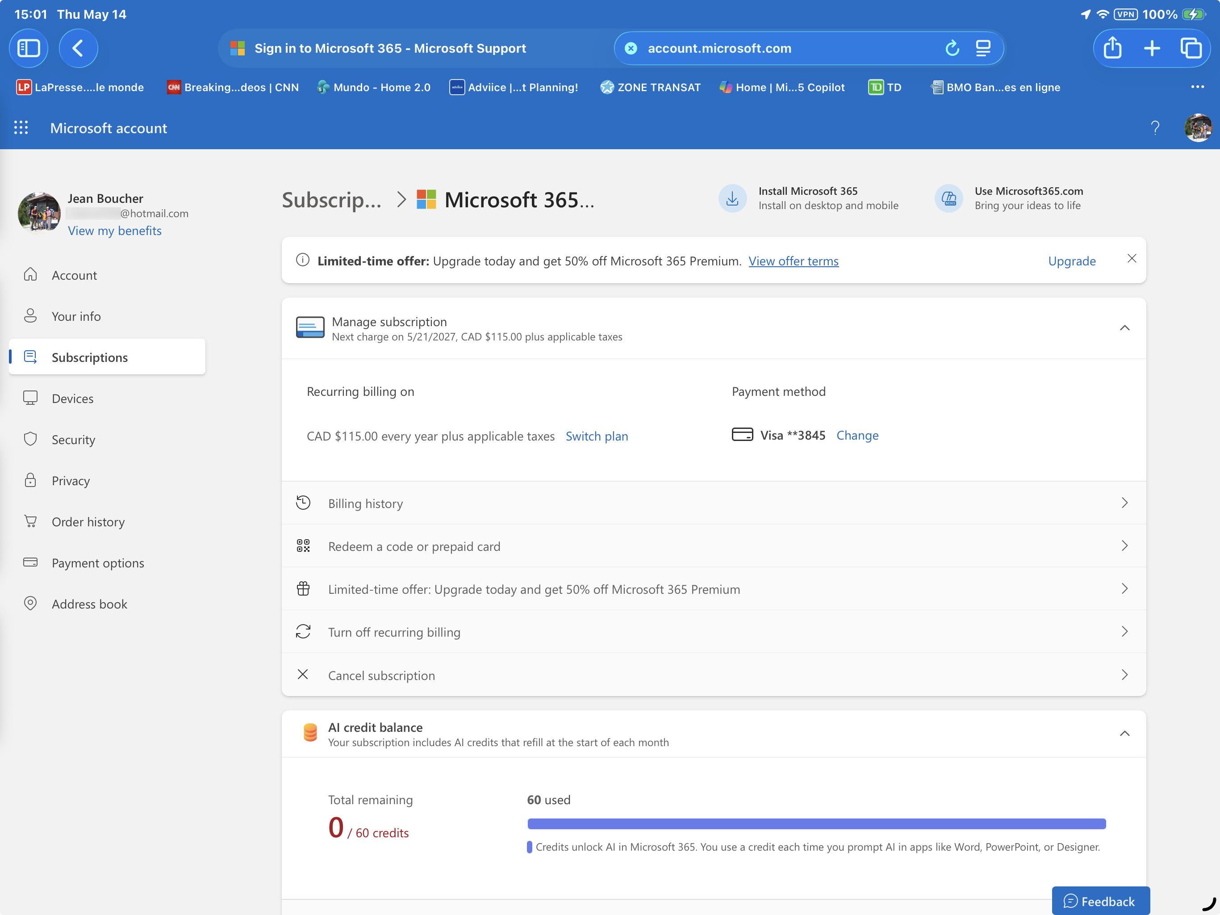Open a new tab with the plus icon
The width and height of the screenshot is (1220, 915).
[x=1152, y=49]
